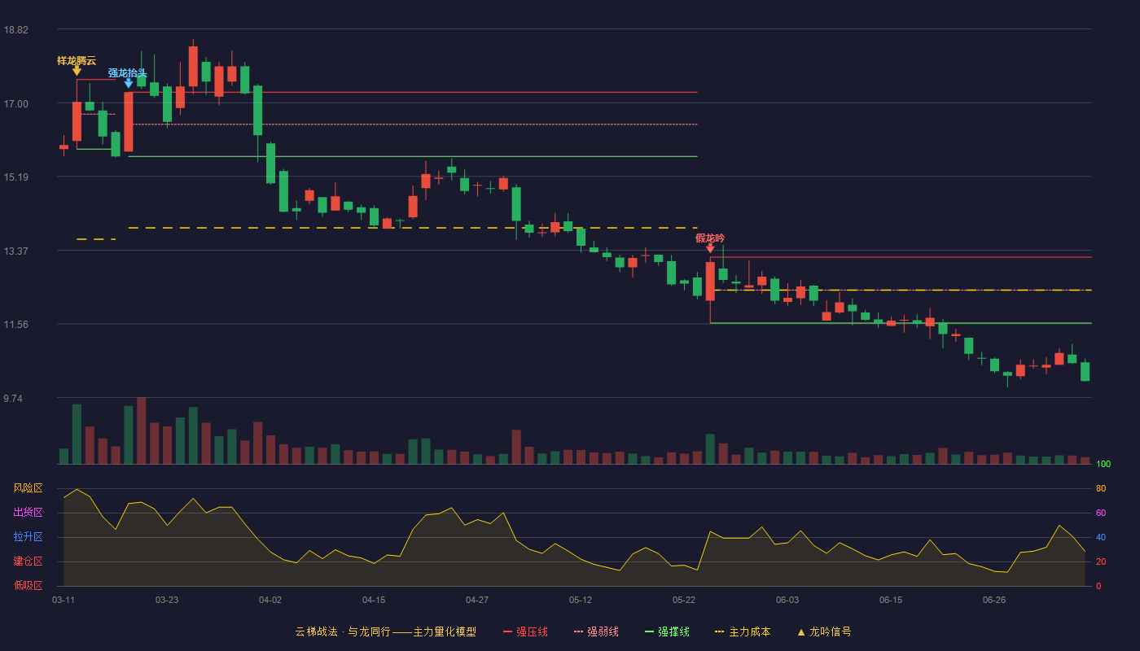Screen dimensions: 1140x651
Task: Click the 强龙抬头 signal label
Action: 128,73
